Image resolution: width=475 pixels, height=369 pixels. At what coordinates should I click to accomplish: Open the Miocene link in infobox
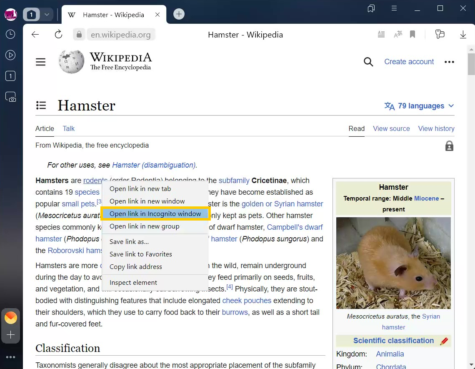pyautogui.click(x=426, y=198)
